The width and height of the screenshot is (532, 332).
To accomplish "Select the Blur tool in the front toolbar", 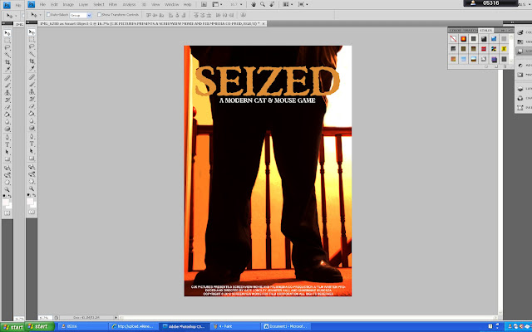I will pos(32,121).
